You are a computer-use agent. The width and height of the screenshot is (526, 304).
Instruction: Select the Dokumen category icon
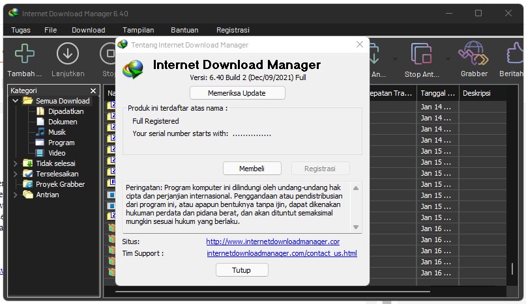40,122
